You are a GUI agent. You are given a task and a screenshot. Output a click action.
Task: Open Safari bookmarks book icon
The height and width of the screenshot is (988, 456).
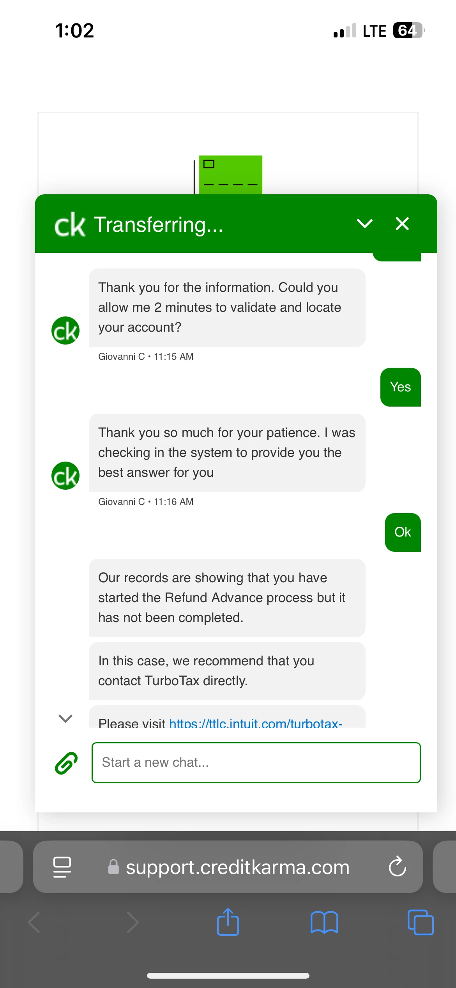tap(324, 922)
